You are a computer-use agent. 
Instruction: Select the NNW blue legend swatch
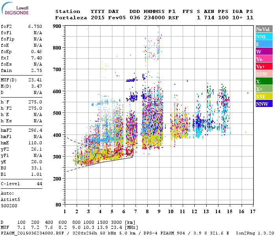click(264, 103)
